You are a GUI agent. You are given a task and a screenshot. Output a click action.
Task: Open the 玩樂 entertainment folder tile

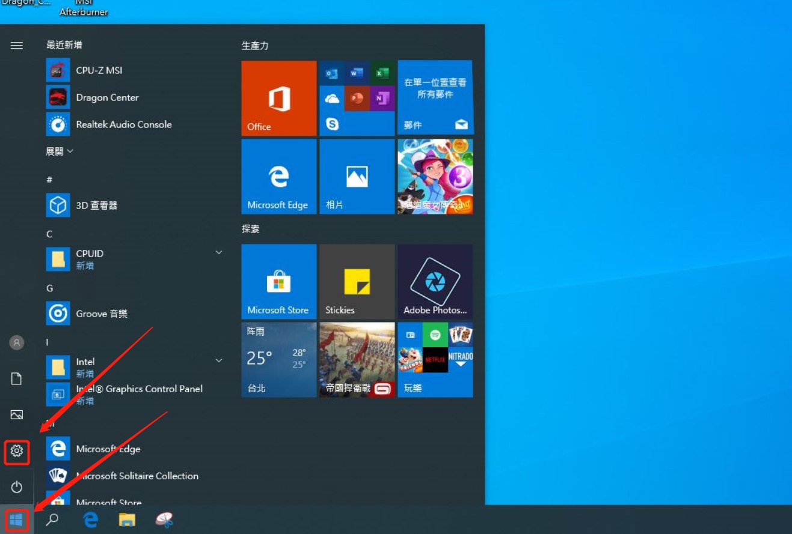(x=435, y=360)
